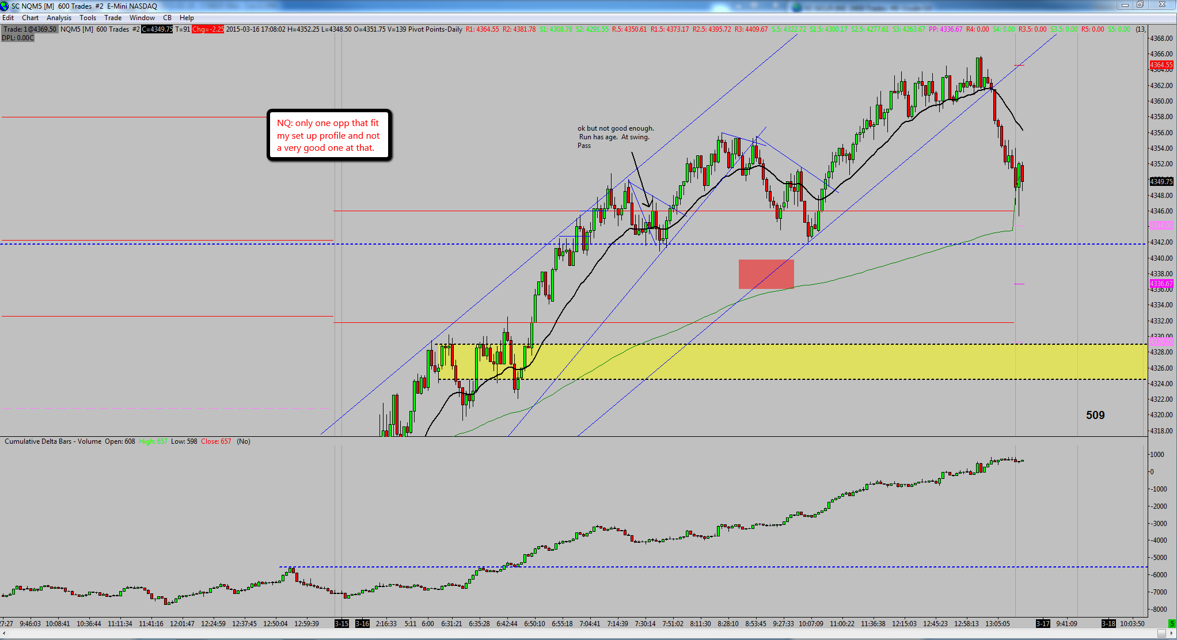Click the 'PP: 4336.67' pivot point value
This screenshot has height=640, width=1177.
click(946, 29)
